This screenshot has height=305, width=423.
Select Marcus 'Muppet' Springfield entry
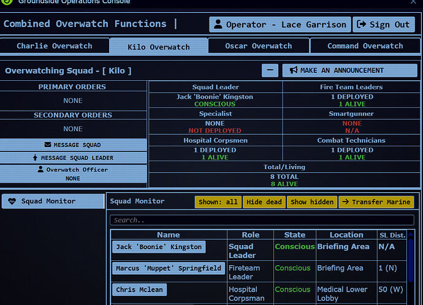[x=168, y=268]
